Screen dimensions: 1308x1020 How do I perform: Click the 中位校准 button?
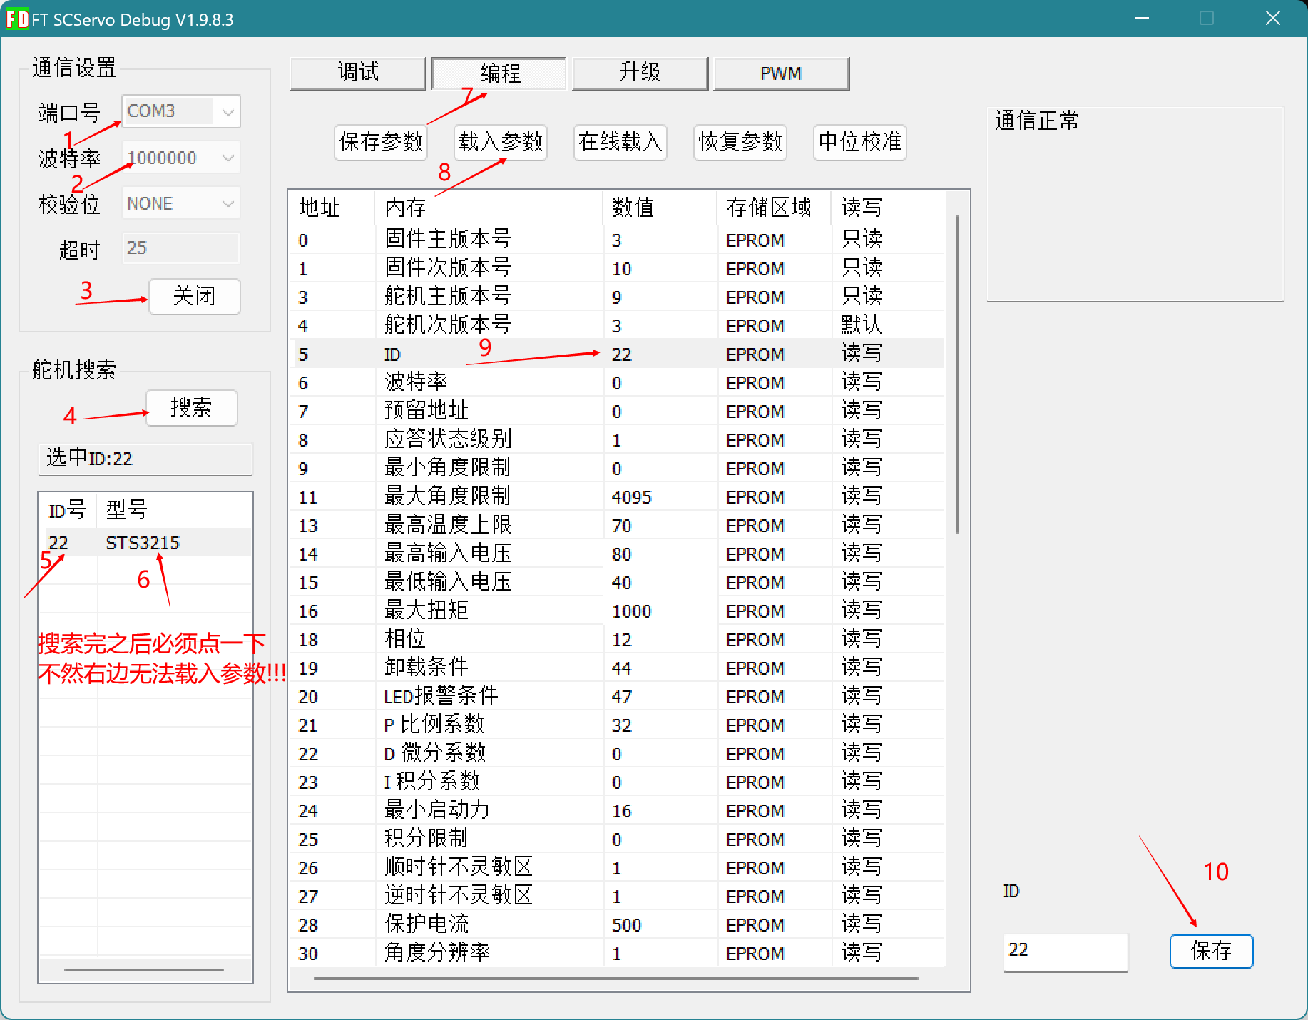tap(859, 142)
